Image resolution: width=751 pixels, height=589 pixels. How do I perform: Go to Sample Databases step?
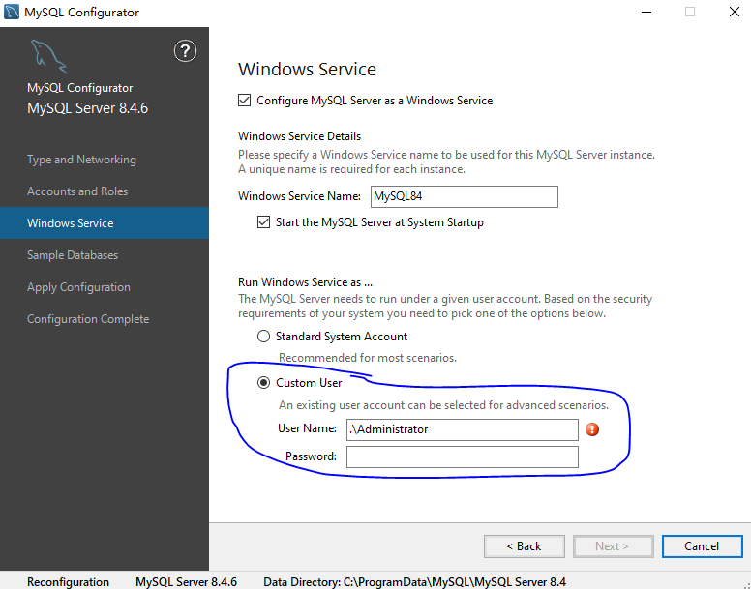tap(73, 255)
